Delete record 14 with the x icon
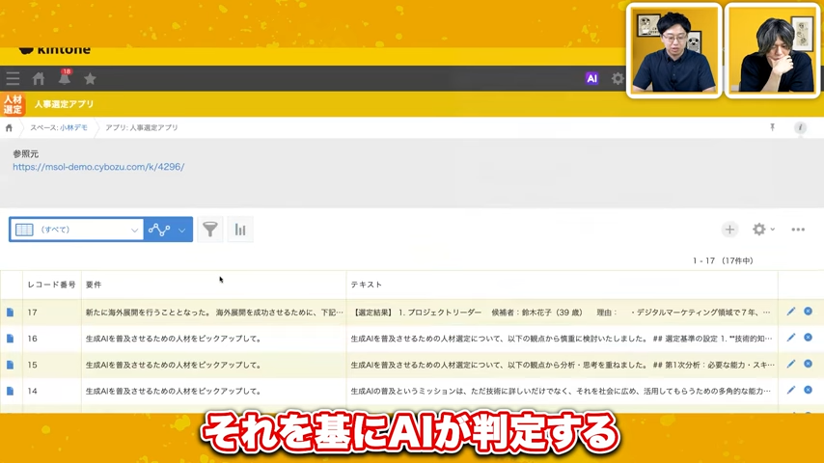The width and height of the screenshot is (824, 463). [x=809, y=390]
